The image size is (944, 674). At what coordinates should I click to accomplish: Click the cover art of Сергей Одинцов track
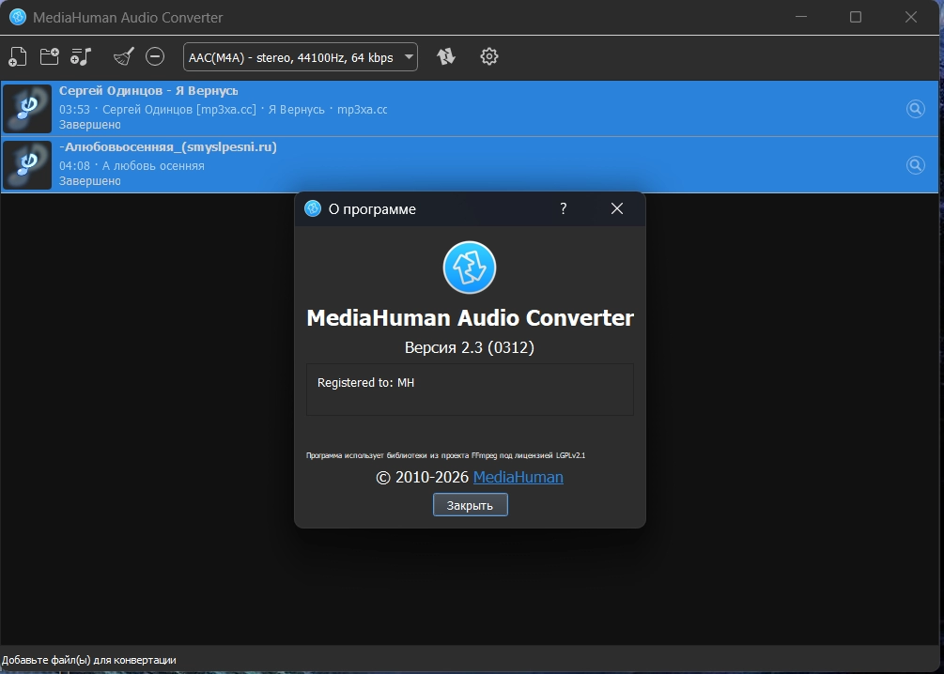27,109
